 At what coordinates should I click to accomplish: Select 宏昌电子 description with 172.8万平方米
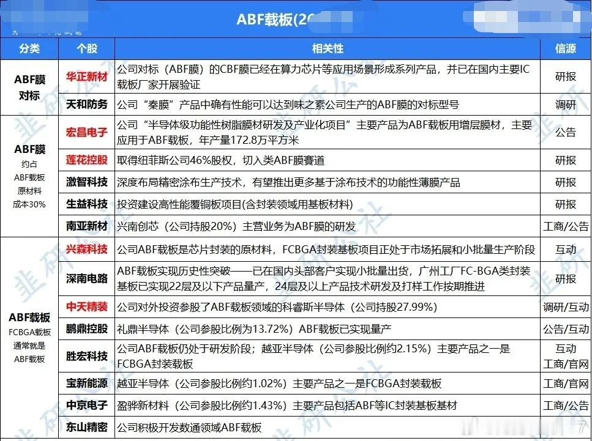point(324,132)
